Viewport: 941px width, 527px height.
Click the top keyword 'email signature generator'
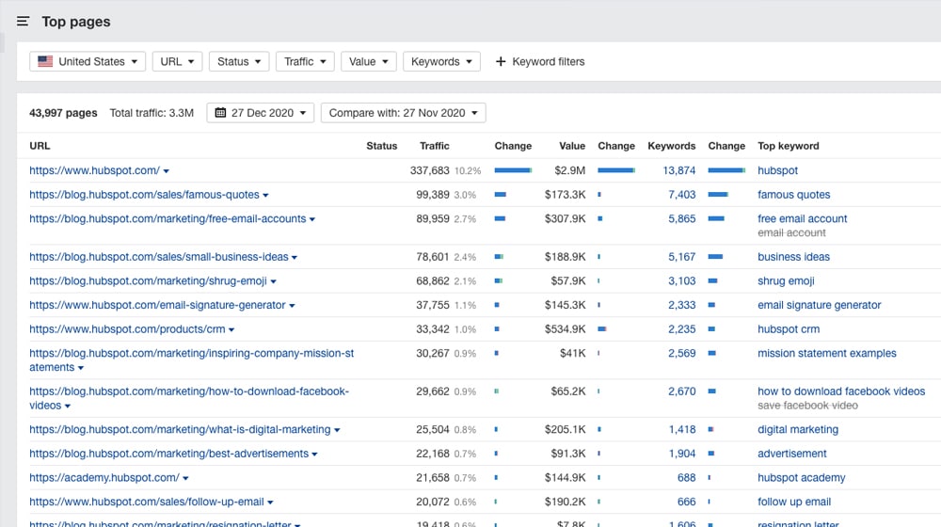tap(819, 305)
